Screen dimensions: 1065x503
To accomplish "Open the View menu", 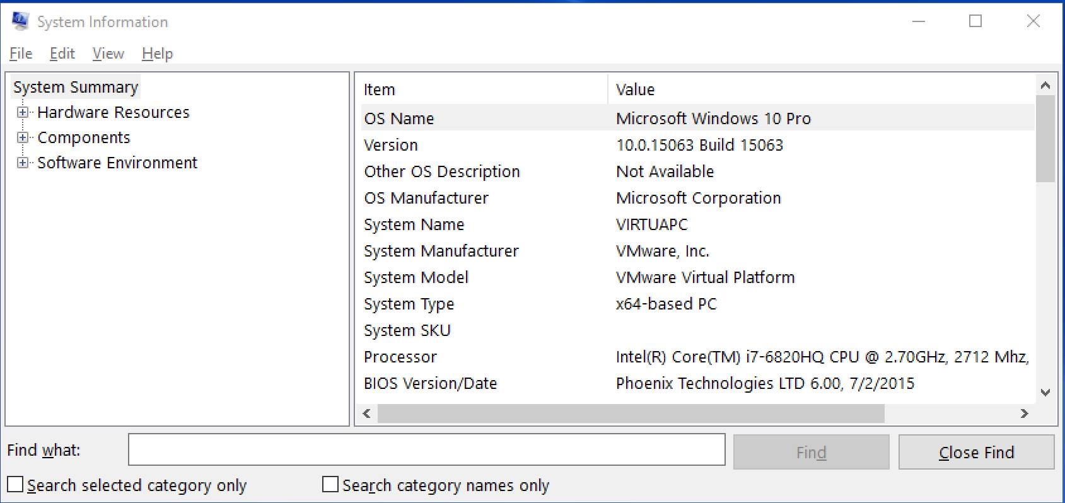I will (108, 54).
